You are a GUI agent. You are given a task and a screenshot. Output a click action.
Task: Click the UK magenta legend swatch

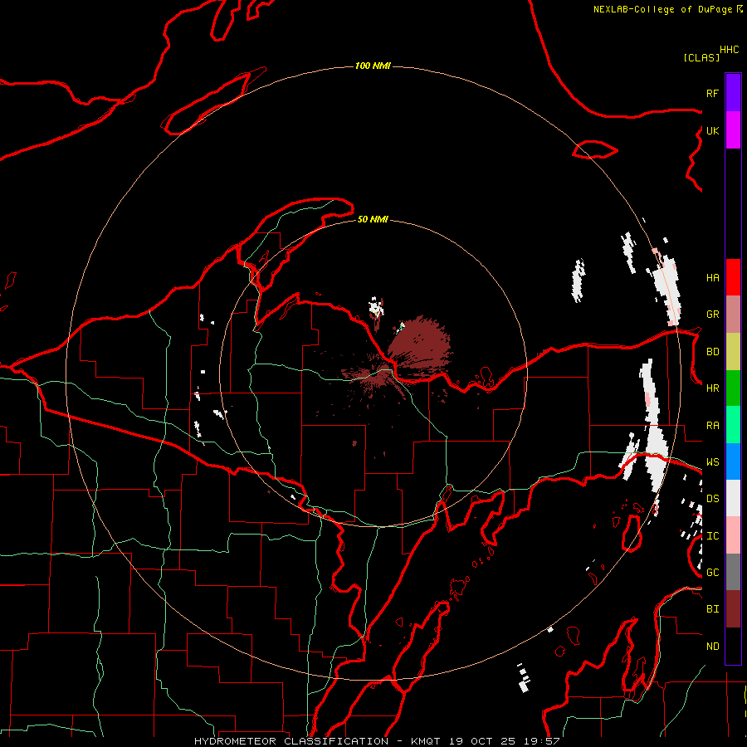tap(733, 130)
